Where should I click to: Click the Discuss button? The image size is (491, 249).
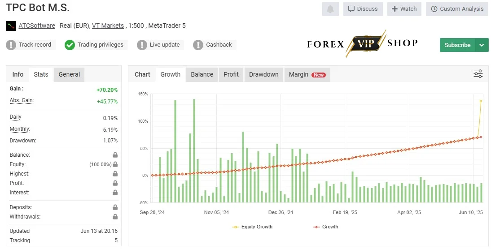tap(363, 9)
